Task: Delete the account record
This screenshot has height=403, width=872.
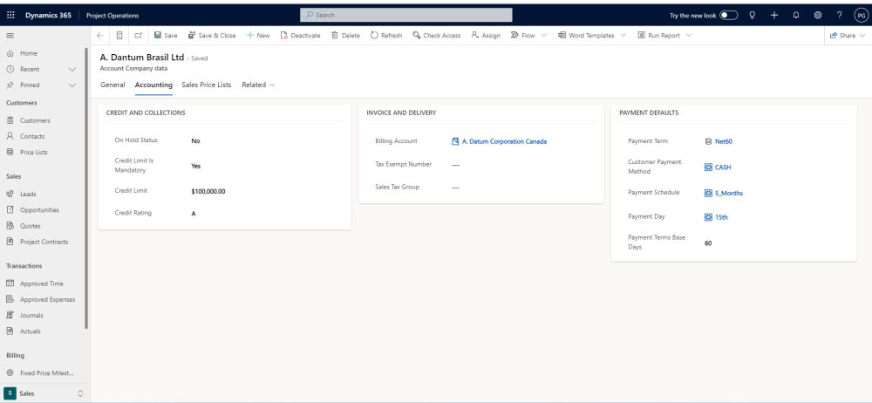Action: coord(345,36)
